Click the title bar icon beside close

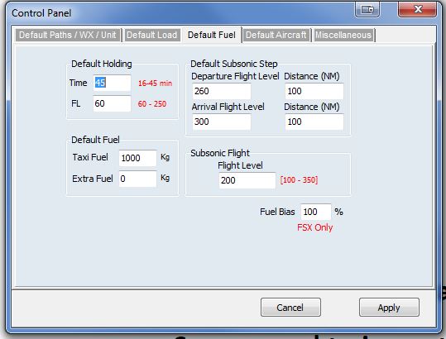tap(367, 9)
